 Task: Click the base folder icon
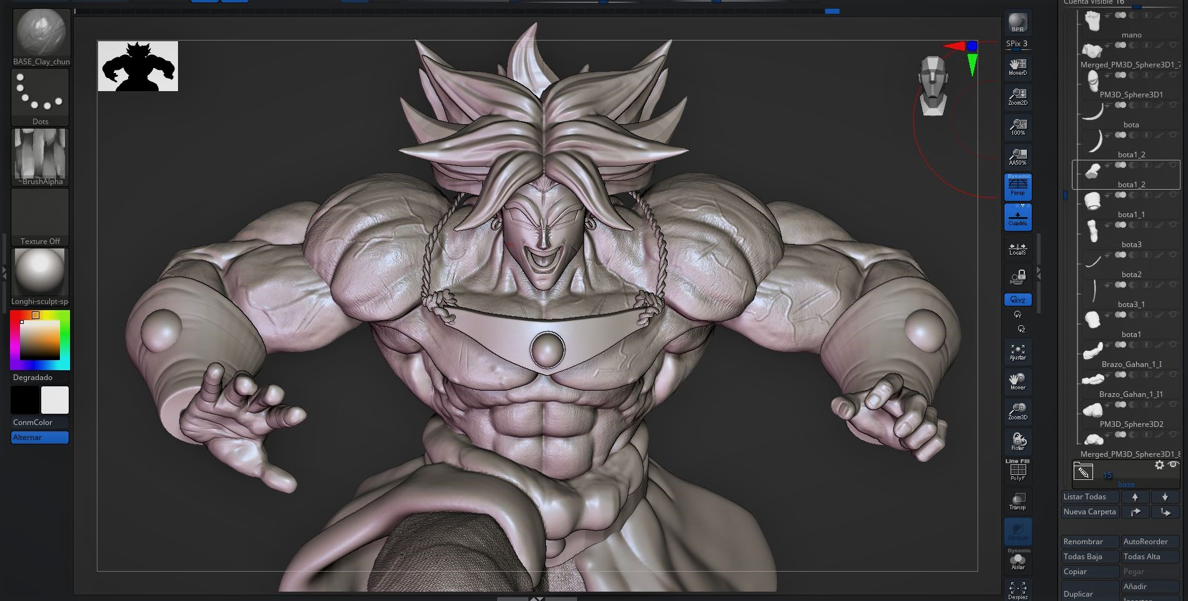click(1083, 472)
